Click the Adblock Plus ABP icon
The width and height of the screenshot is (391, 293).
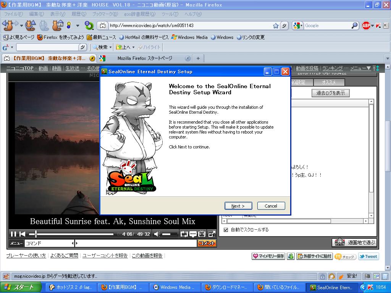pyautogui.click(x=366, y=26)
